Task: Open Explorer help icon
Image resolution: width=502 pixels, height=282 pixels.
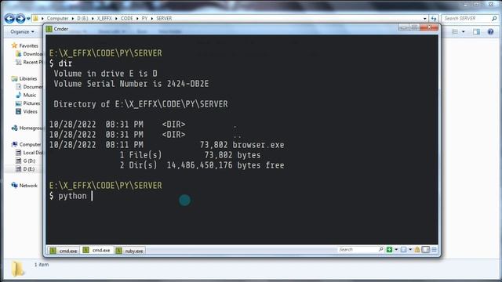Action: pyautogui.click(x=490, y=31)
